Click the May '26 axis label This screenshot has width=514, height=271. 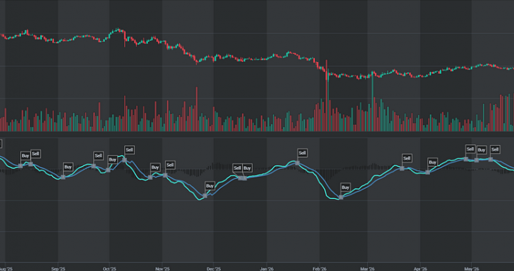(x=471, y=269)
